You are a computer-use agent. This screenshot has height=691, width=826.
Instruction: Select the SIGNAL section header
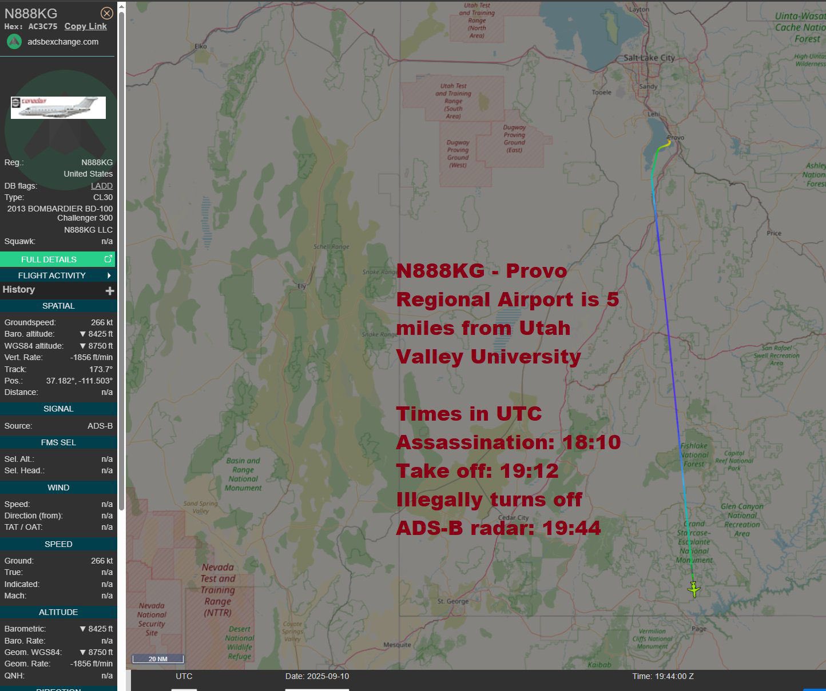tap(58, 409)
